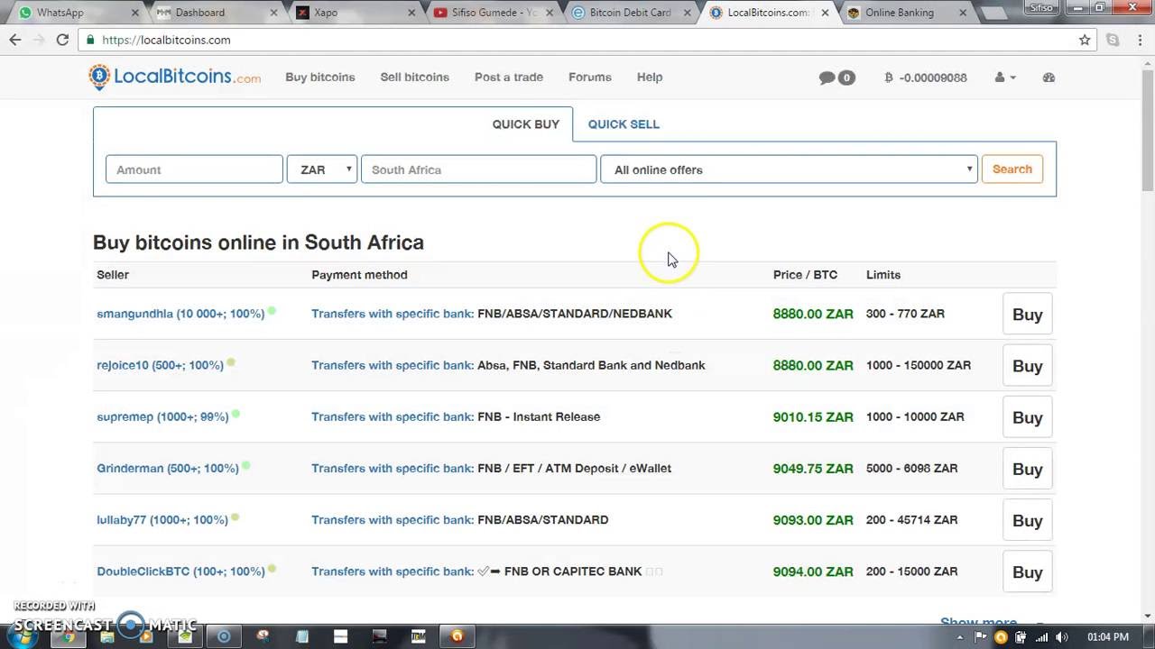Screen dimensions: 1155x649
Task: Open the All online offers dropdown
Action: coord(789,169)
